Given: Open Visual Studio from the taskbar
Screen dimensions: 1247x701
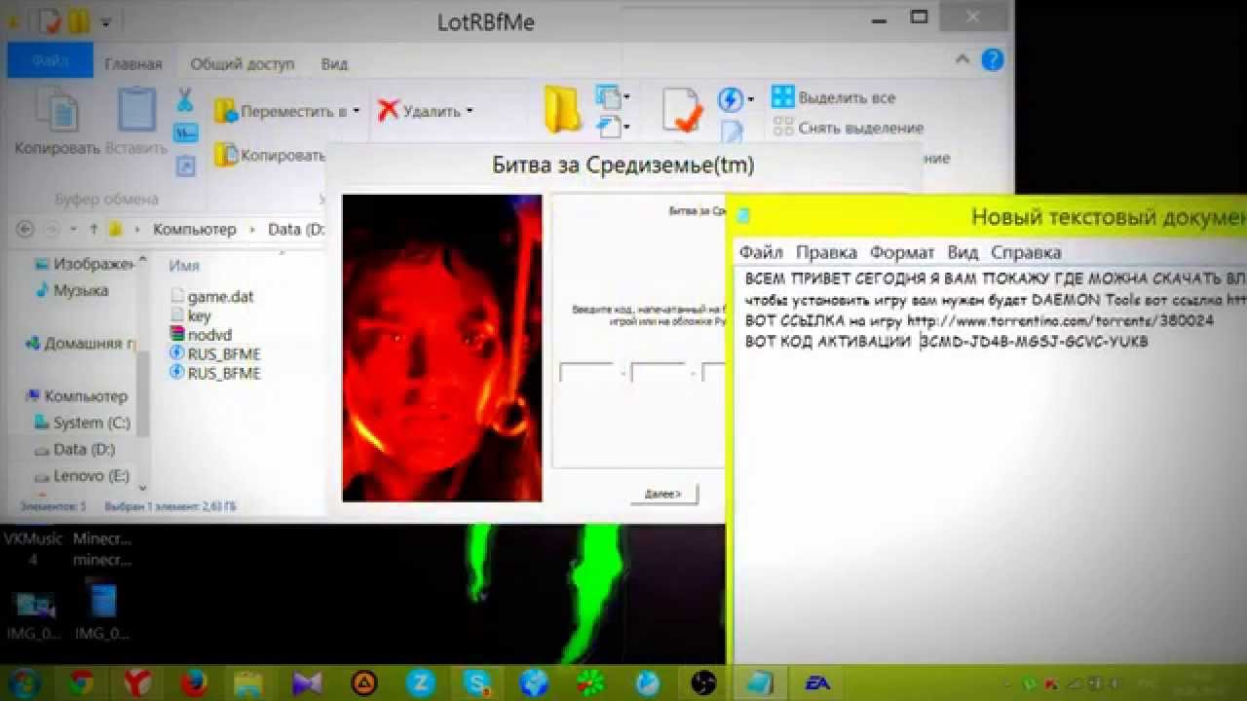Looking at the screenshot, I should tap(307, 683).
